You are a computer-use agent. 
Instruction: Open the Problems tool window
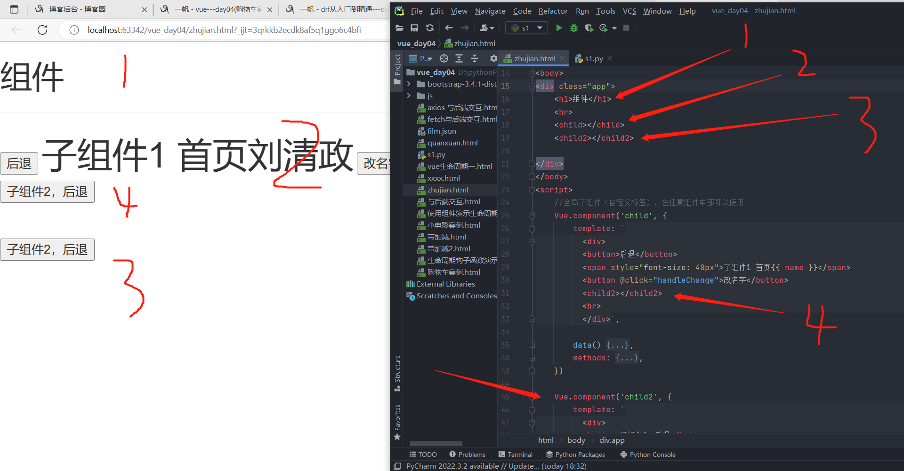click(x=467, y=455)
